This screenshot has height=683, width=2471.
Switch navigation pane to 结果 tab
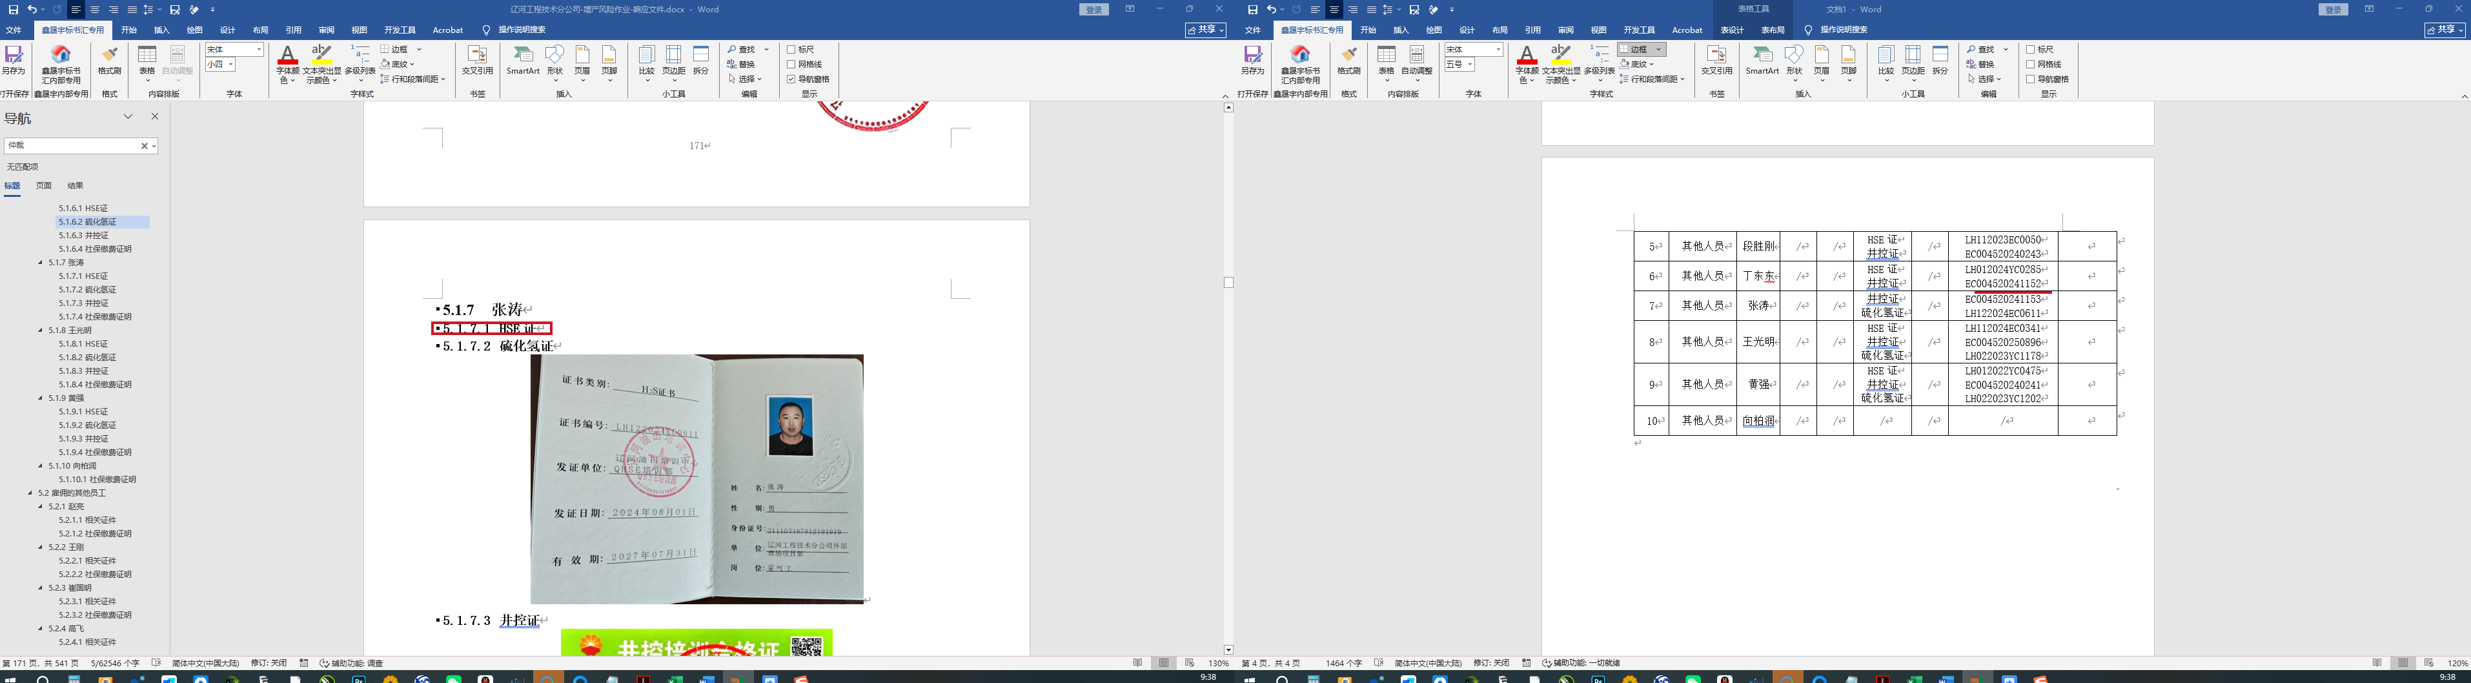(75, 186)
